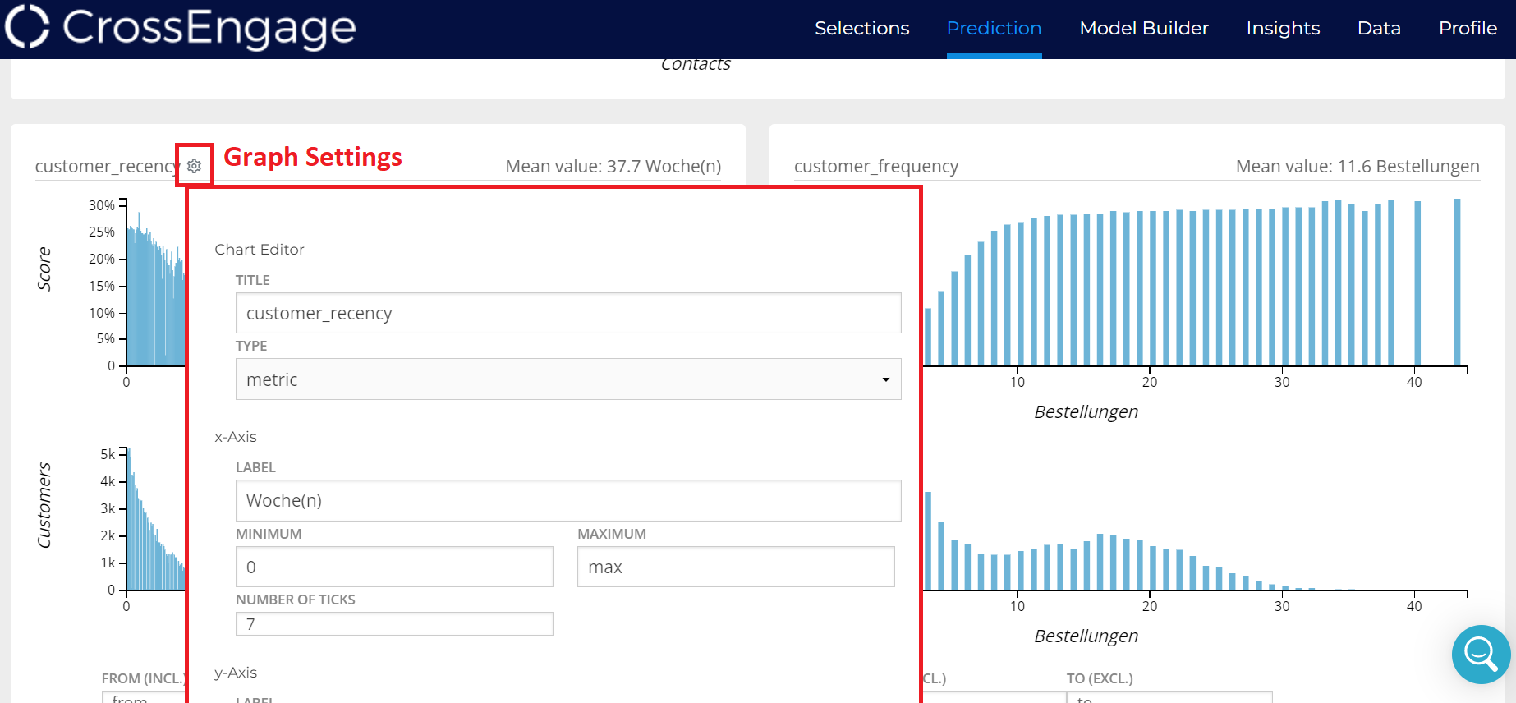The width and height of the screenshot is (1516, 703).
Task: Open the Profile menu item
Action: (x=1468, y=28)
